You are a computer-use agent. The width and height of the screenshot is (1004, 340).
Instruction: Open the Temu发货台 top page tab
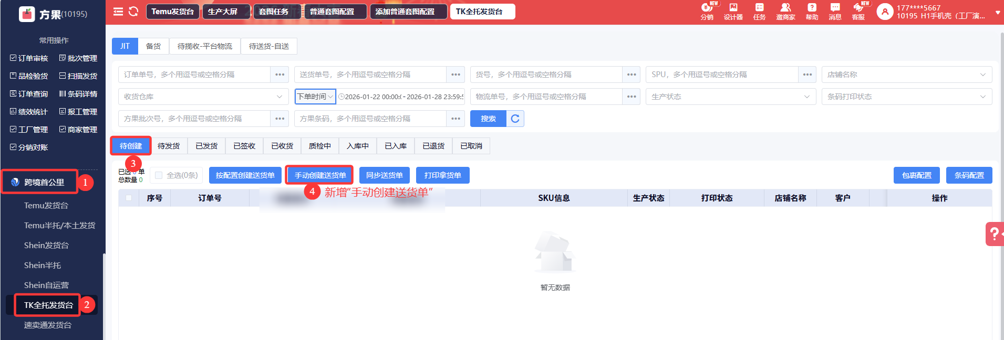173,12
